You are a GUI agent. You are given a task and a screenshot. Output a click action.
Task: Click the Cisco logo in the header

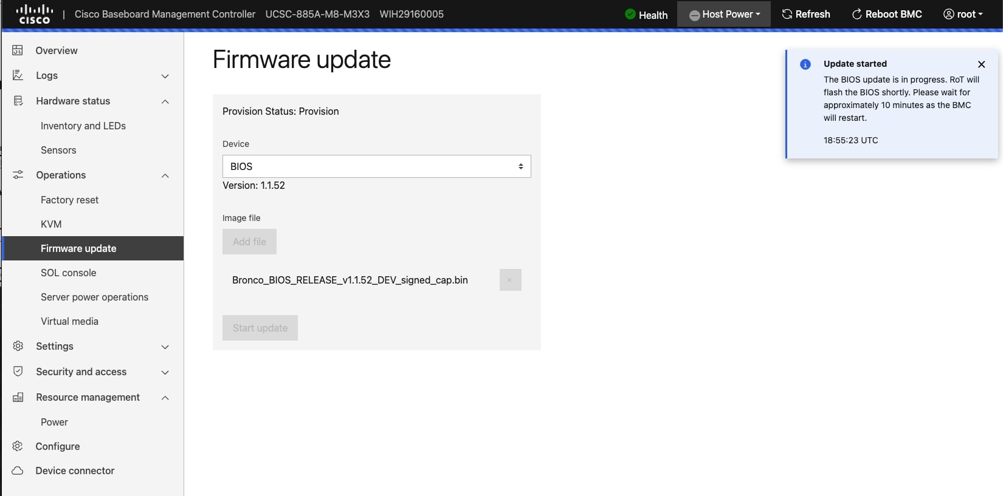(35, 14)
